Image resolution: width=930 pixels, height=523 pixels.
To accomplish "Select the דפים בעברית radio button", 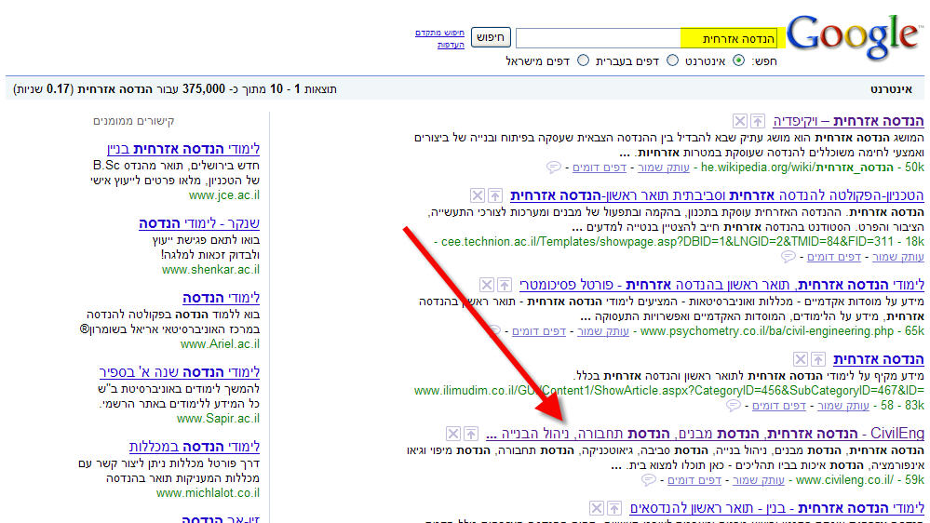I will (672, 60).
